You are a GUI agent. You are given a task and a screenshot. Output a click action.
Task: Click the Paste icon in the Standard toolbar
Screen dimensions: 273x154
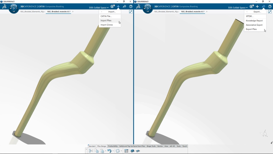(x=102, y=151)
